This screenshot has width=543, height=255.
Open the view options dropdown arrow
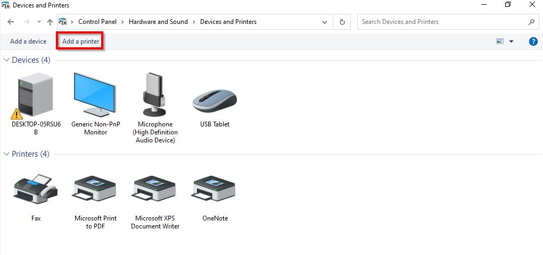(512, 41)
